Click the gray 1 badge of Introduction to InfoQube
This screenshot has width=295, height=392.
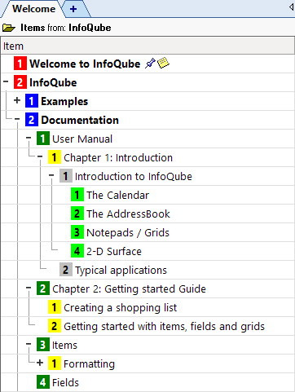[66, 176]
